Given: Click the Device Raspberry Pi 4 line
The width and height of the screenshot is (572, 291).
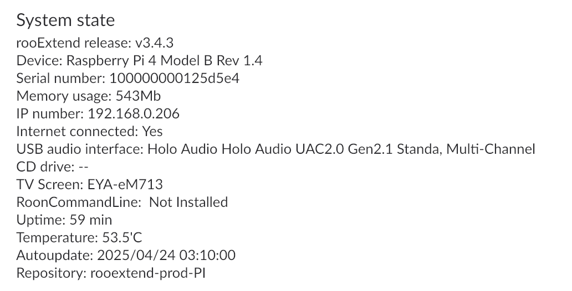Looking at the screenshot, I should click(x=139, y=61).
